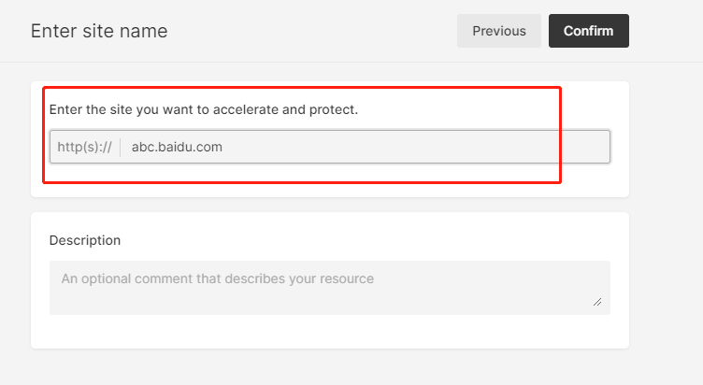Click the accelerate and protect instruction text

[203, 109]
